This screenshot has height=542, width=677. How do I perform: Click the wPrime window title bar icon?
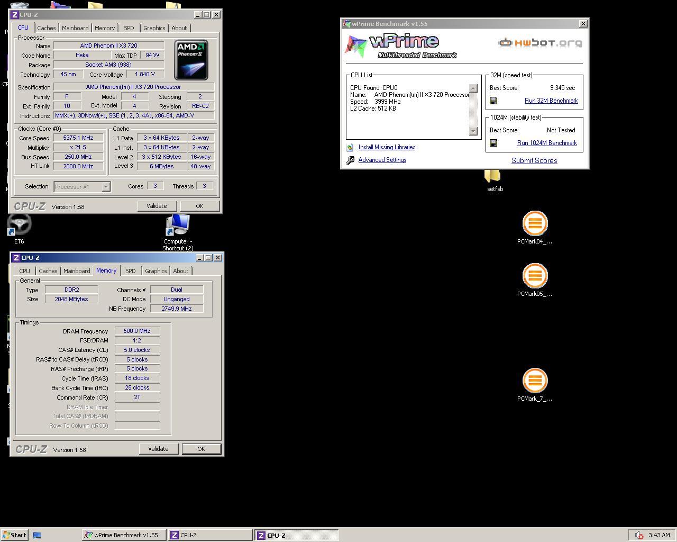[346, 24]
